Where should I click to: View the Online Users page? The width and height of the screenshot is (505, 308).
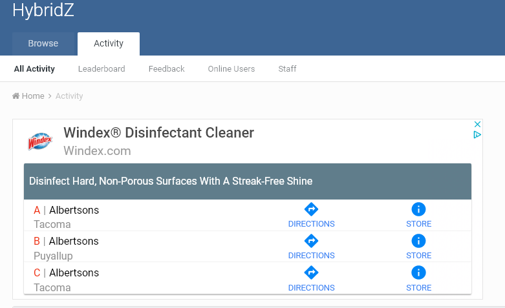coord(231,69)
